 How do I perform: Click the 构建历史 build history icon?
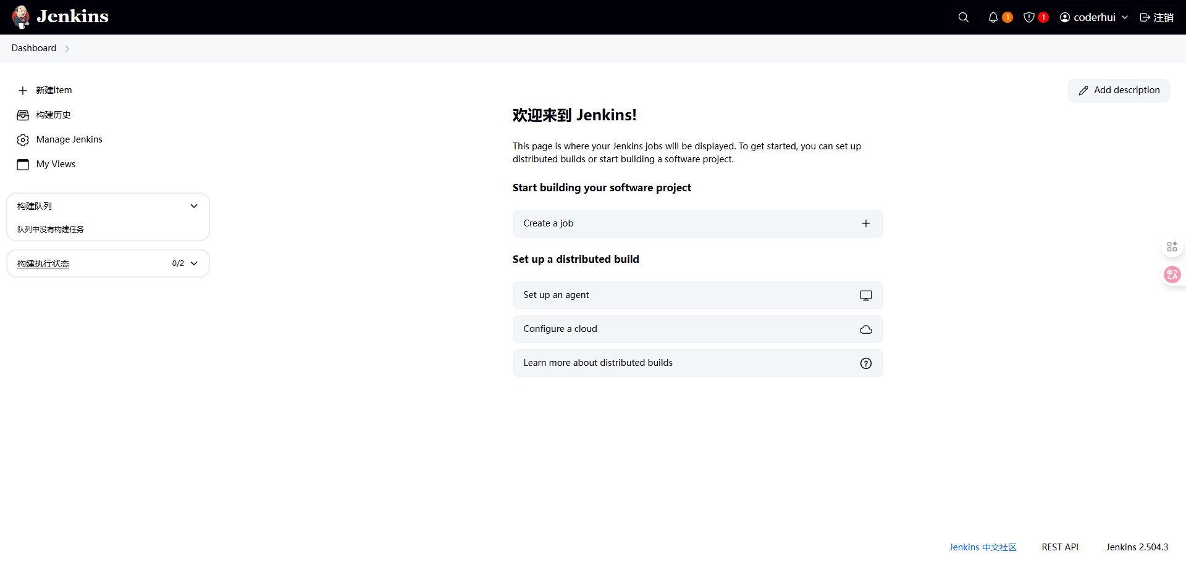tap(23, 115)
